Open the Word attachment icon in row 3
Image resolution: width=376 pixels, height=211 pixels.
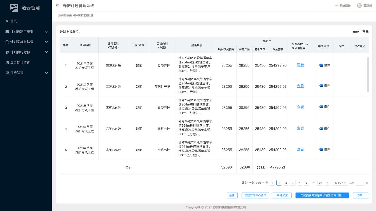(321, 107)
